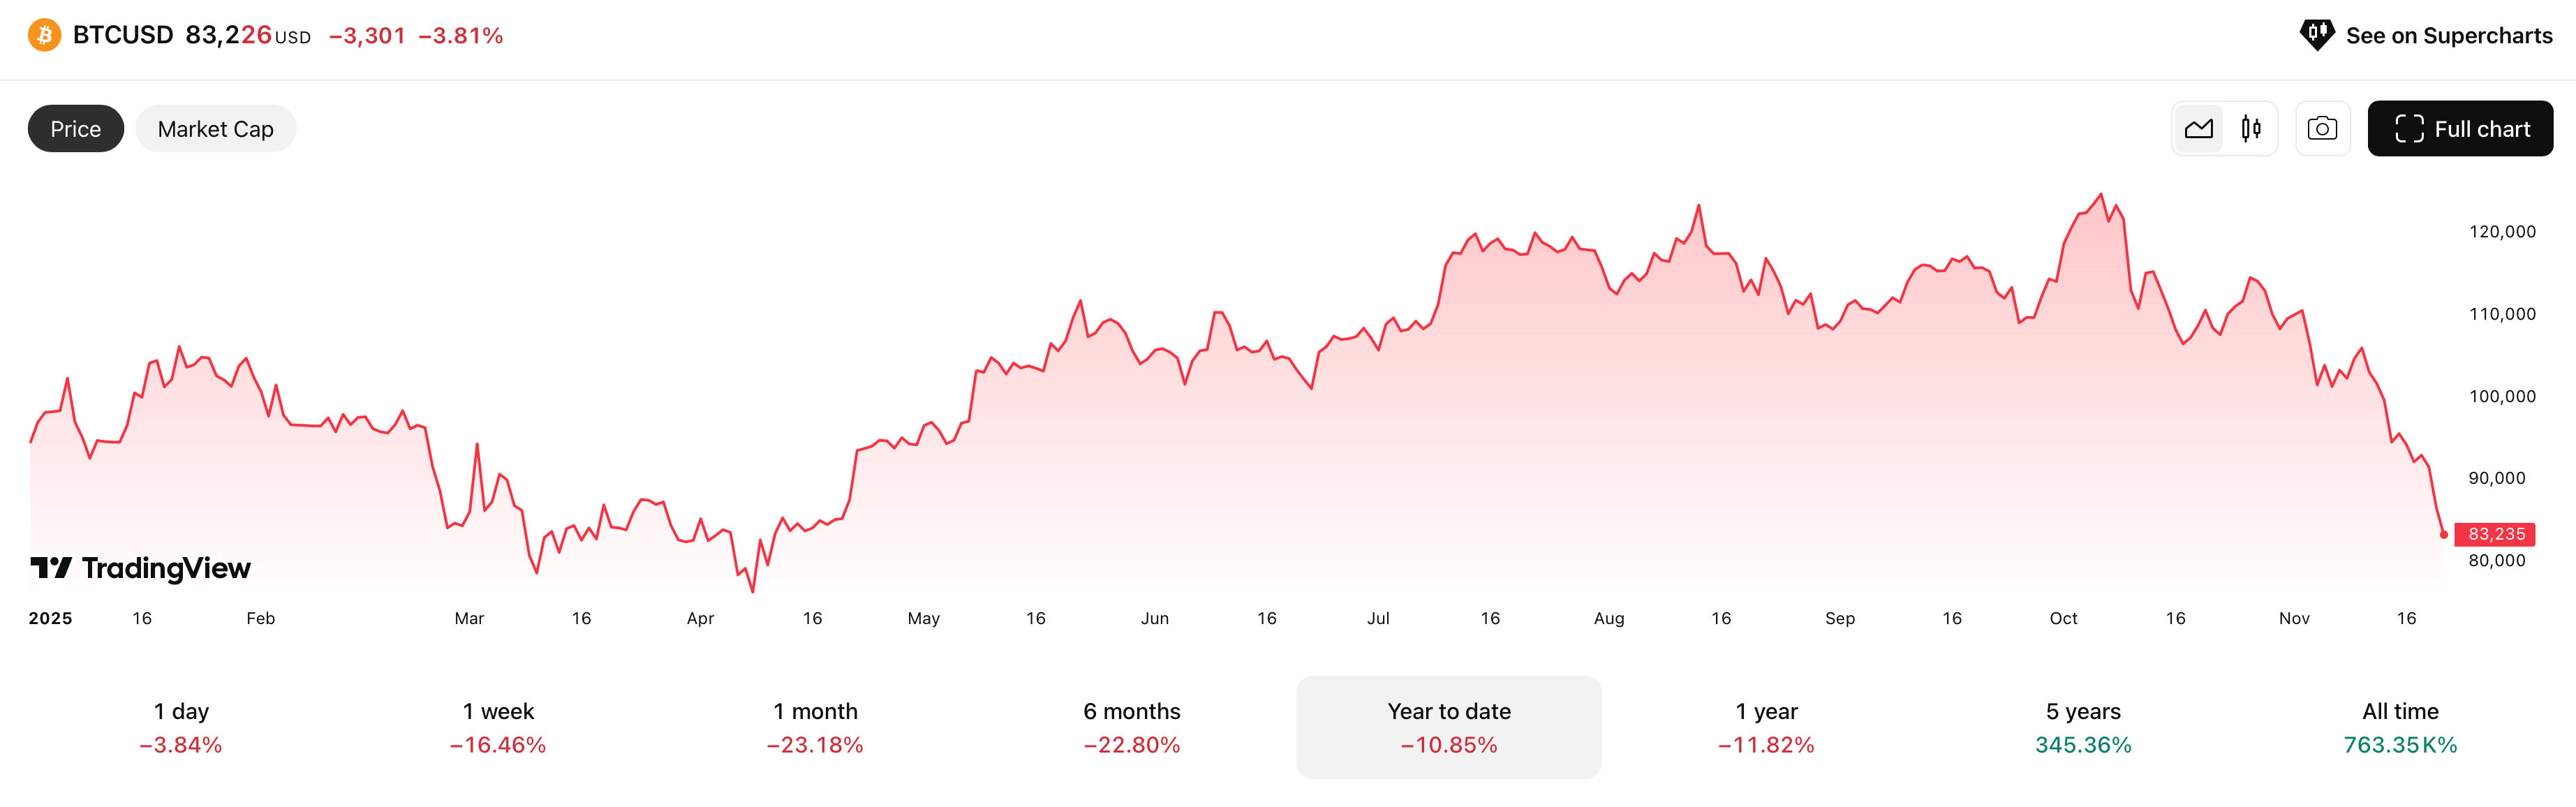Select Year to date range
This screenshot has width=2576, height=807.
(1449, 727)
